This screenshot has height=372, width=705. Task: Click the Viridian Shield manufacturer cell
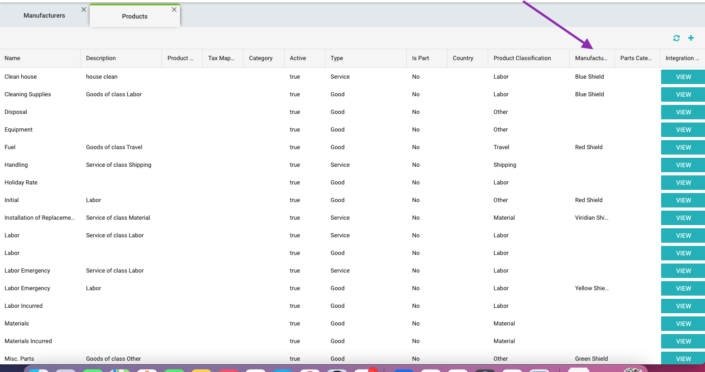tap(591, 218)
